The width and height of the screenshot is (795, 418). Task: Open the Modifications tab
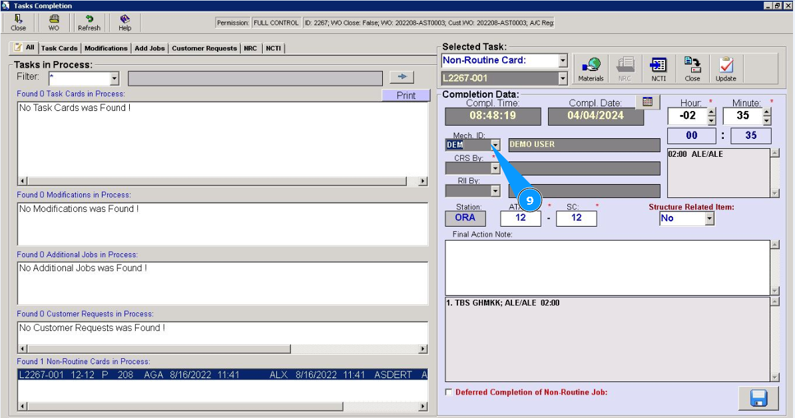[106, 49]
